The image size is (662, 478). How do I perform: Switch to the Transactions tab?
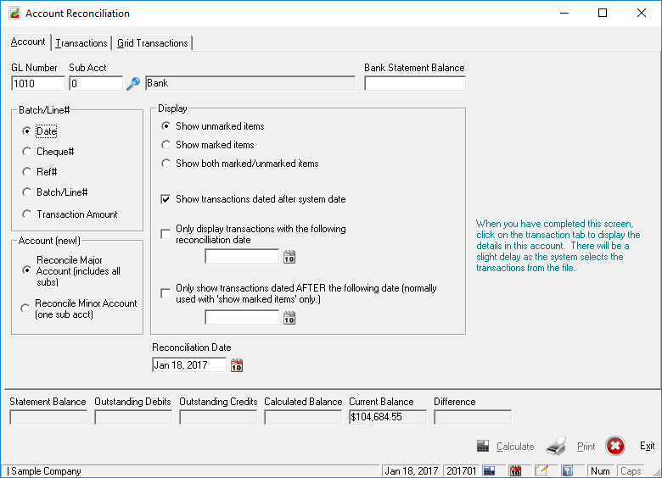81,43
